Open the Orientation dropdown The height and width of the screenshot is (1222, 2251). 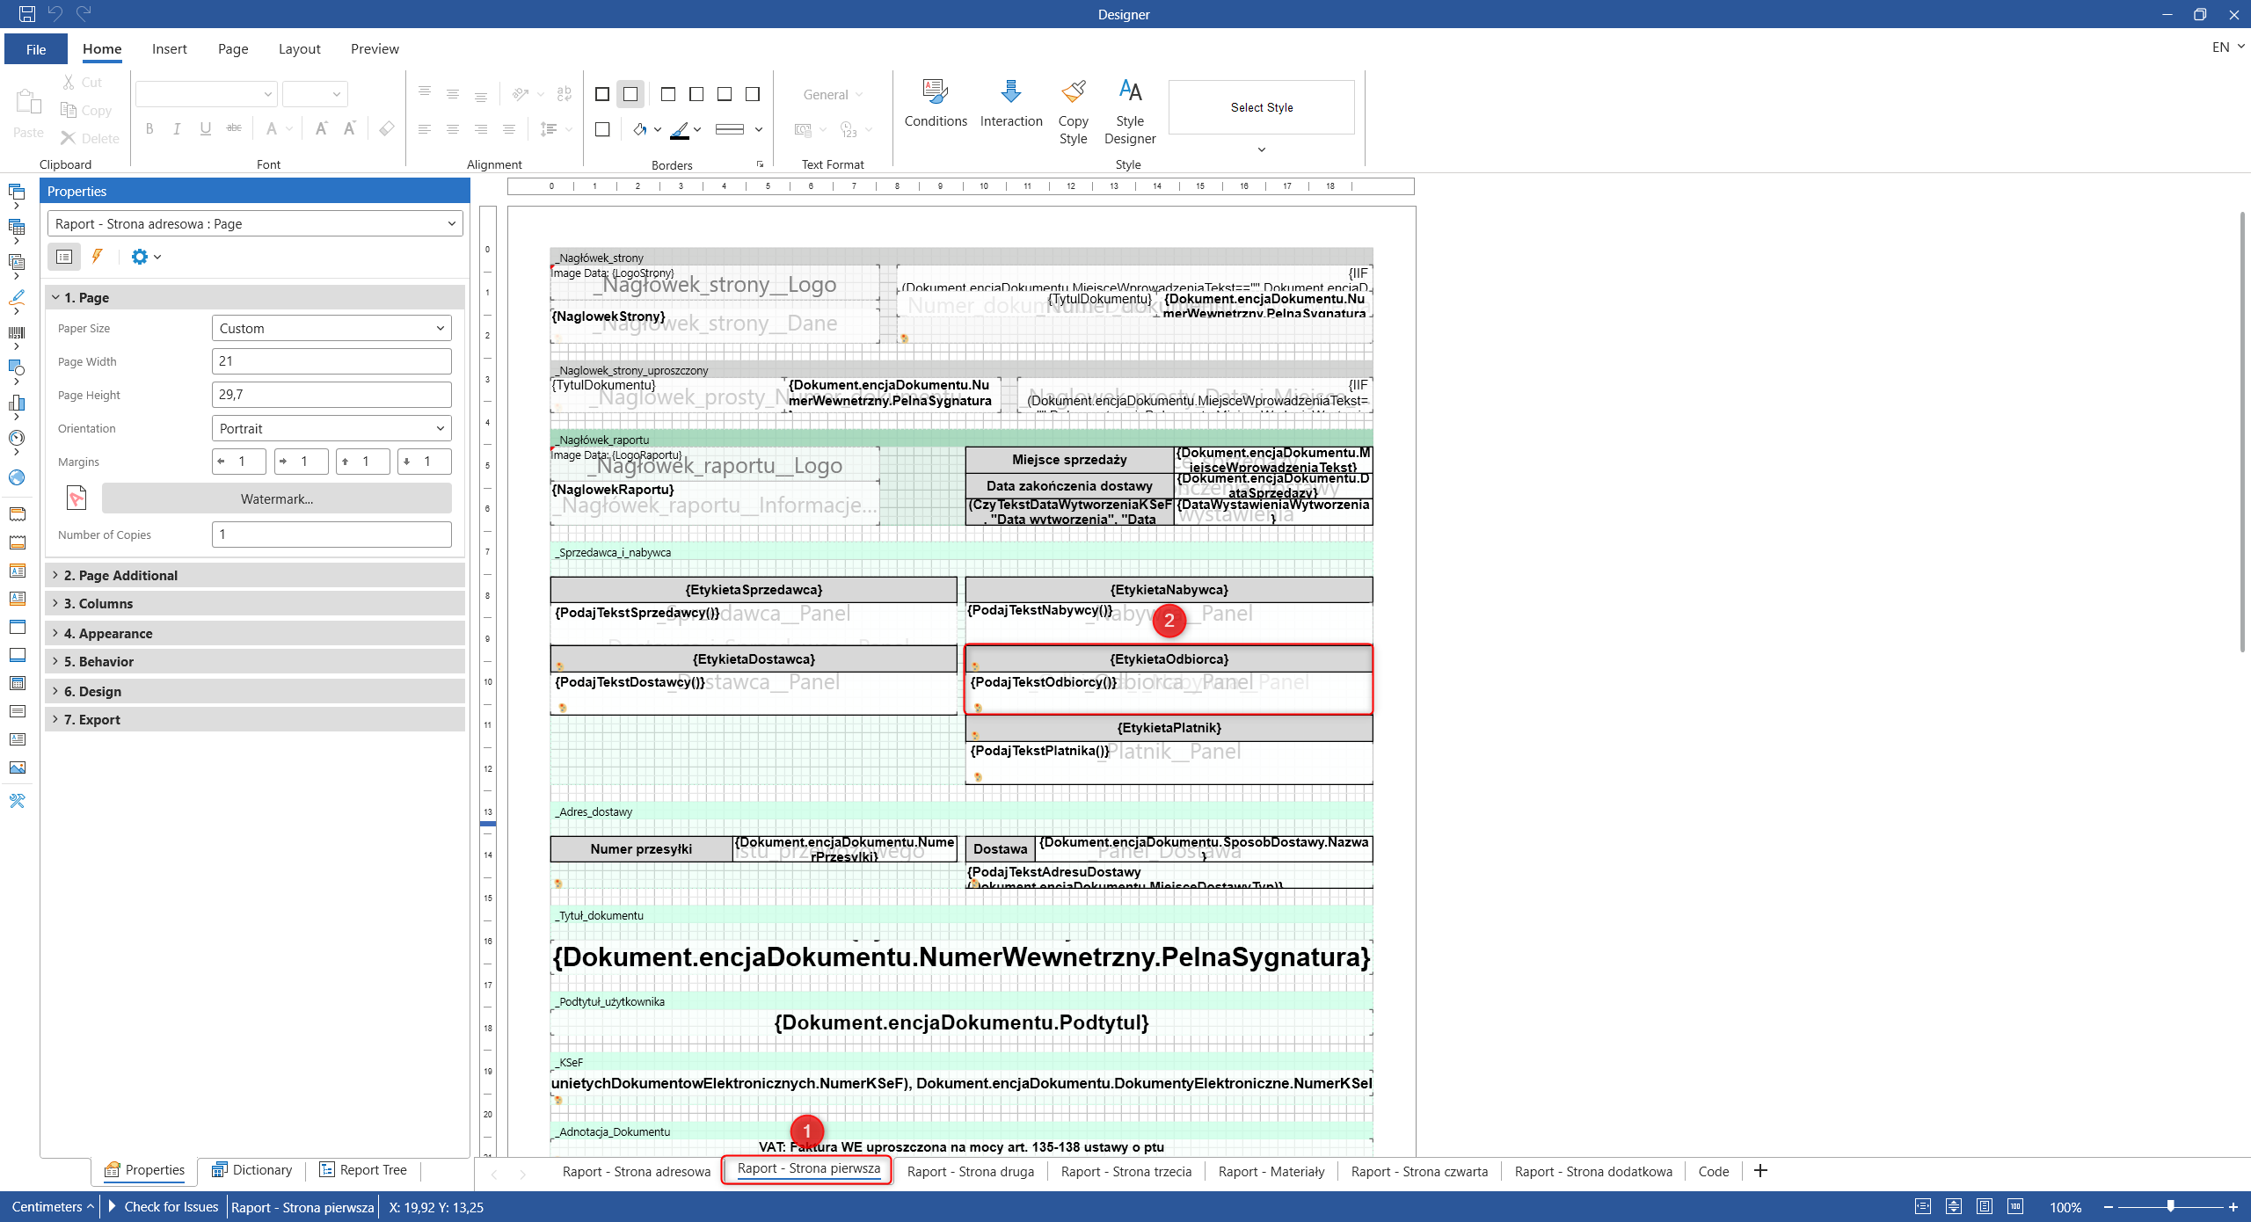pyautogui.click(x=331, y=429)
